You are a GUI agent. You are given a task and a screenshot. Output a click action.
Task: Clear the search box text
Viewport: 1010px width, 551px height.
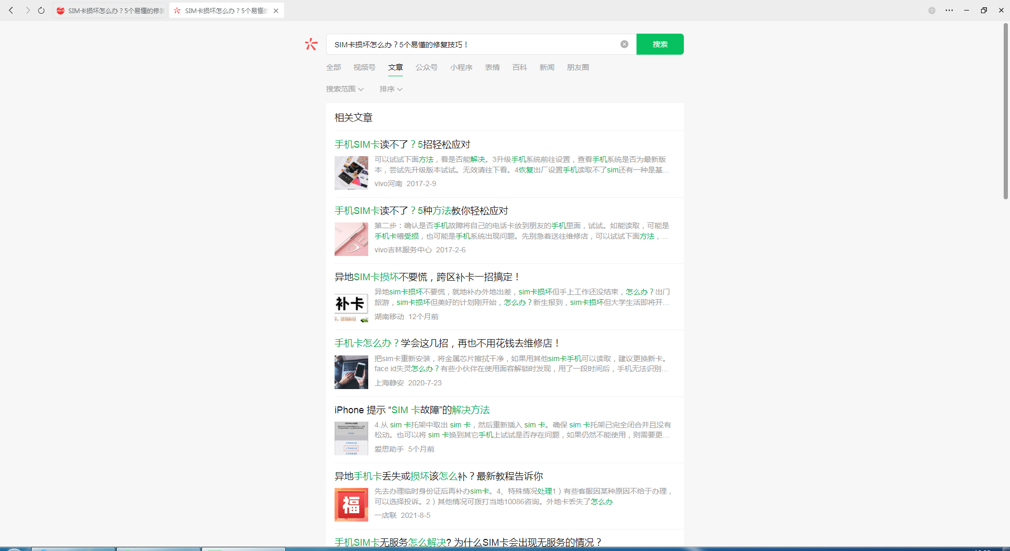click(624, 44)
